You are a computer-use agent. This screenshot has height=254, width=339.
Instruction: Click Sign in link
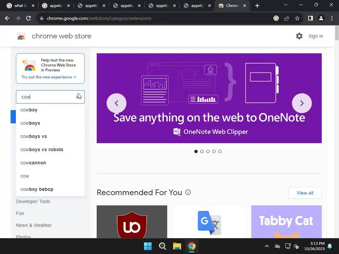coord(315,36)
